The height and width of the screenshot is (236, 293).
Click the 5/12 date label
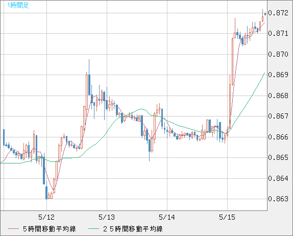[46, 217]
